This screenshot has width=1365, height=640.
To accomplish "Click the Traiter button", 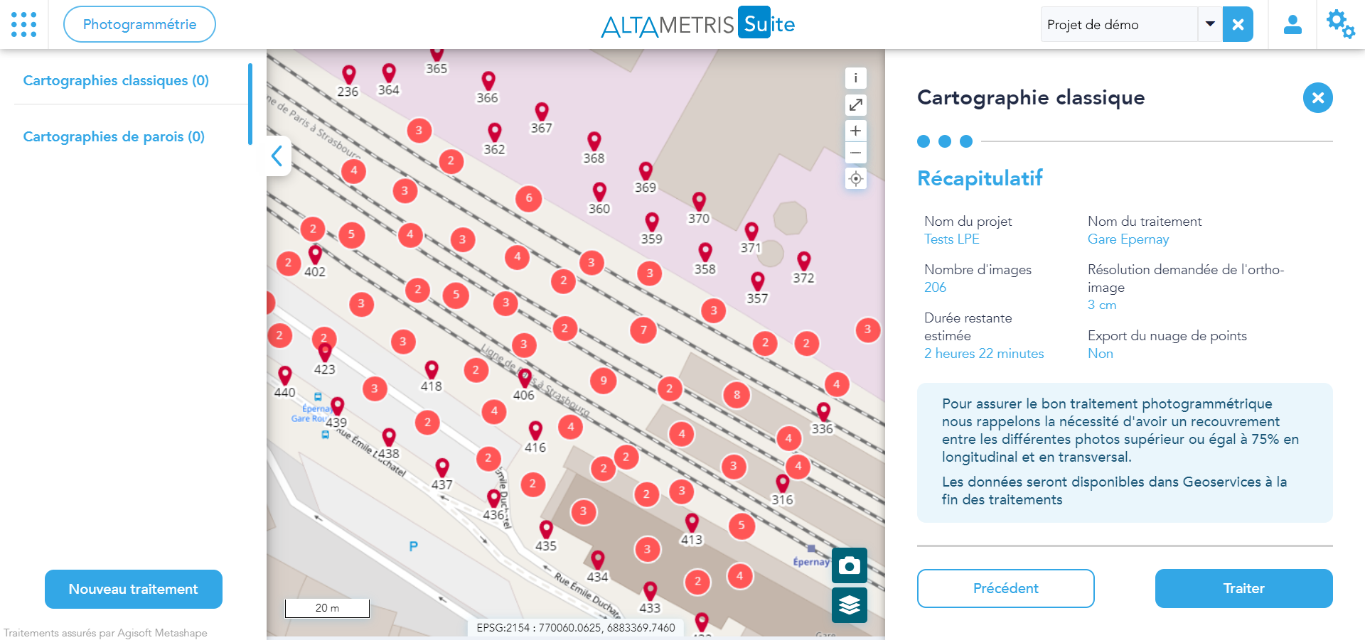I will pyautogui.click(x=1243, y=588).
